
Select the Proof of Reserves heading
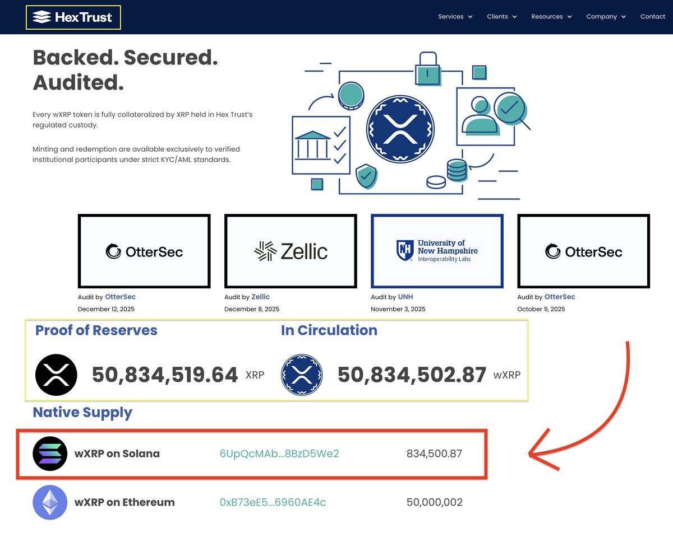tap(96, 330)
